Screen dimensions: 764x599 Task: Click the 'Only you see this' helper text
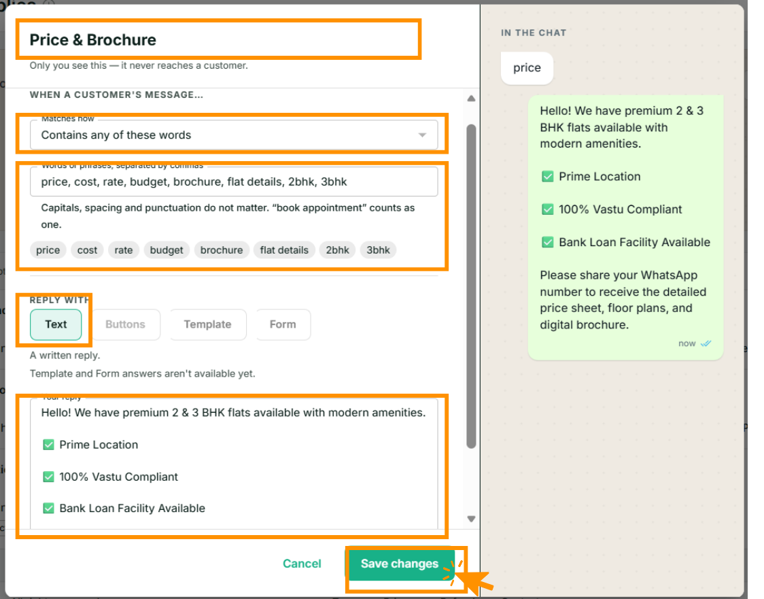tap(139, 65)
